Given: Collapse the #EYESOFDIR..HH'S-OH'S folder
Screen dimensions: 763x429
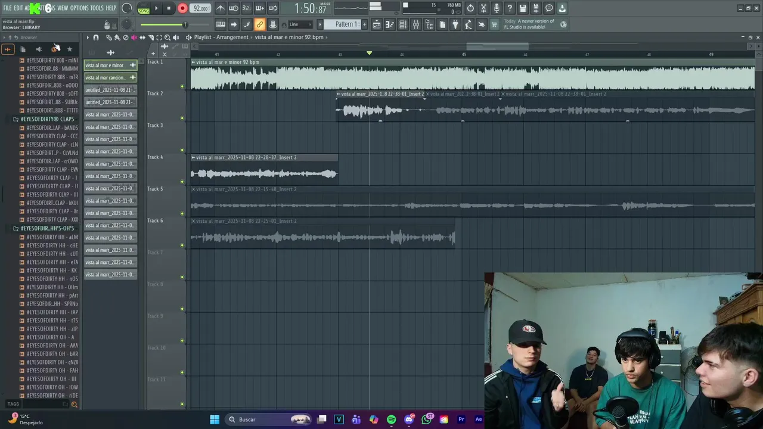Looking at the screenshot, I should pyautogui.click(x=47, y=228).
